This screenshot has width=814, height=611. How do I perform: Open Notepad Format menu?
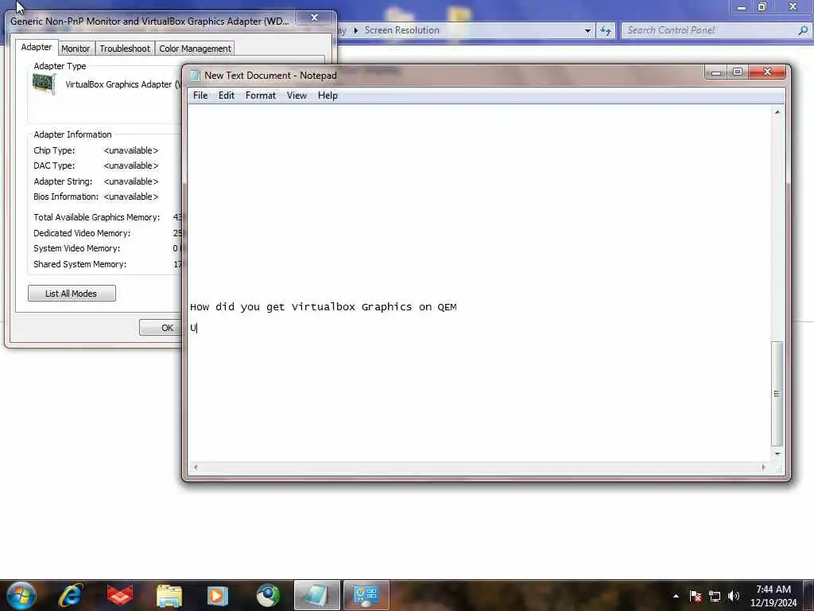pos(260,95)
